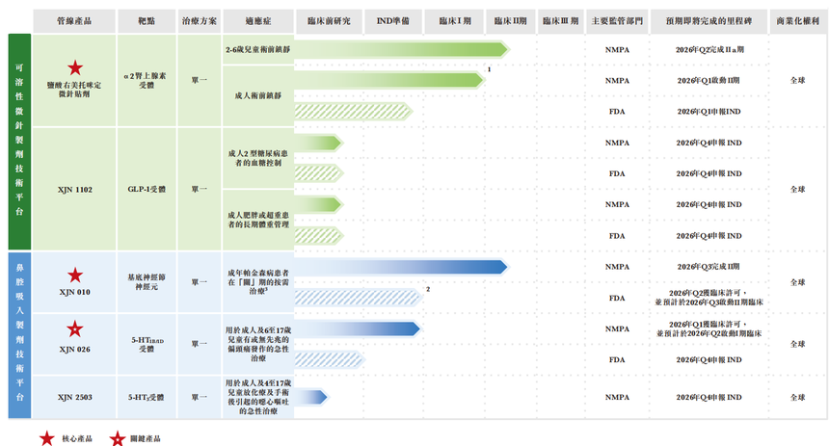
Task: Click the target GLP-1受體
Action: (147, 189)
